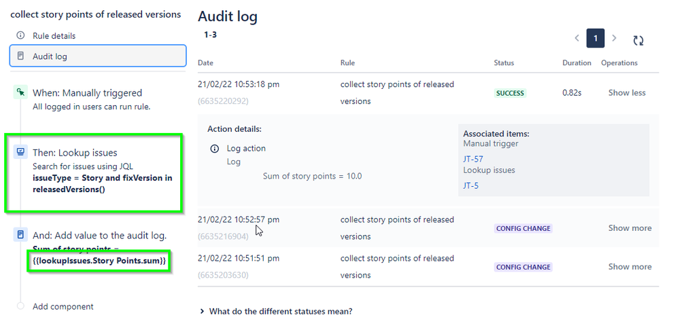Click CONFIG CHANGE badge for 10:52:57 pm entry
The height and width of the screenshot is (330, 679).
[523, 228]
